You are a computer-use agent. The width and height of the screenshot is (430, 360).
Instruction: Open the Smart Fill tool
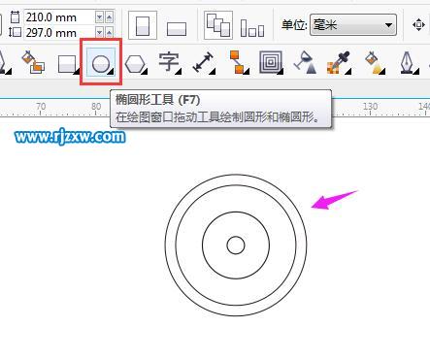click(x=32, y=62)
